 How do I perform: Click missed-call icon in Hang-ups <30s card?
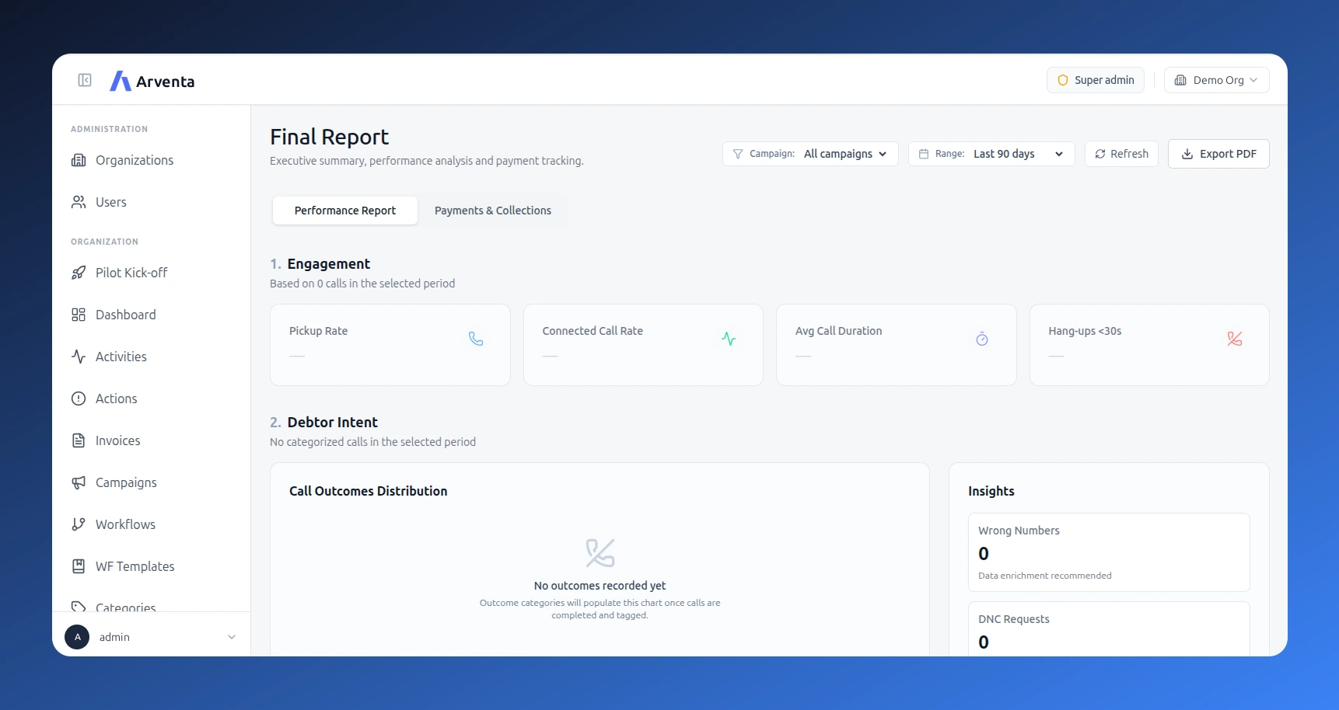1235,339
